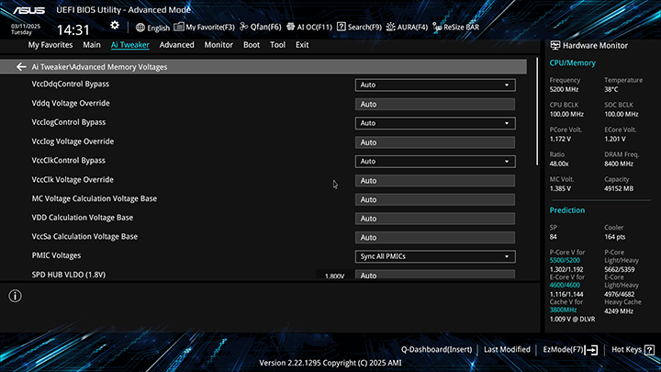Toggle AURA(F4) lighting control
Screen dimensions: 661x372
[410, 28]
